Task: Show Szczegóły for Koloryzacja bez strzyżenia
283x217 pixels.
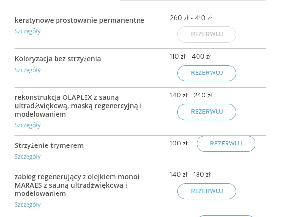Action: click(28, 70)
